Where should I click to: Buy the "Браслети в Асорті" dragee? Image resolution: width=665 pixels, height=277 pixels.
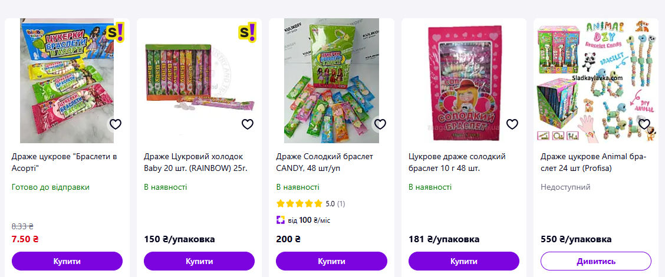pyautogui.click(x=67, y=261)
